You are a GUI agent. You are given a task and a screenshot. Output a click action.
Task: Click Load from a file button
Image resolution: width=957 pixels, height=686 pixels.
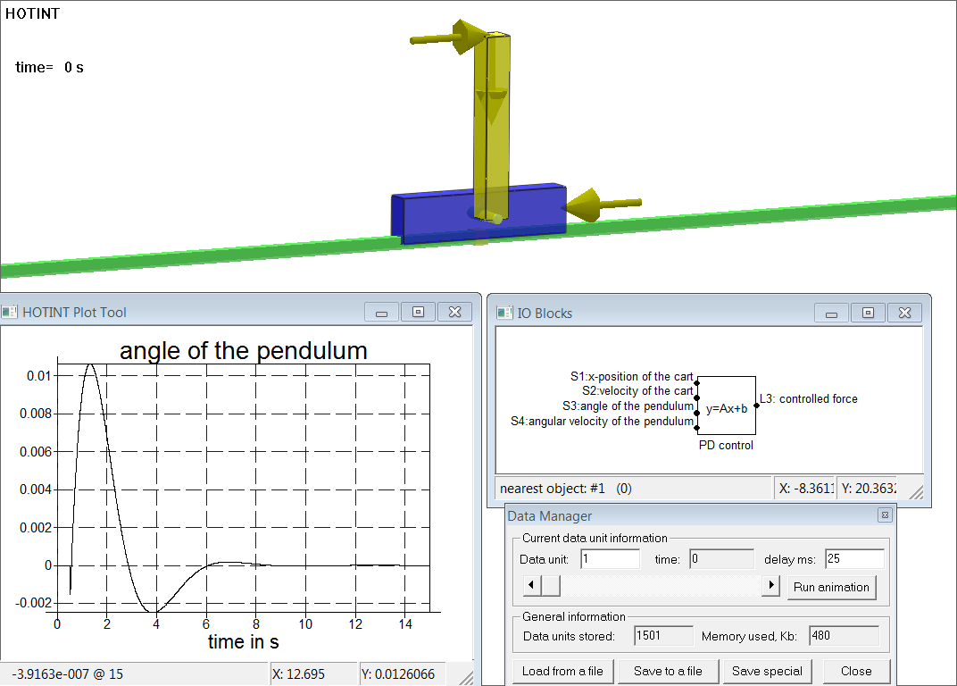(x=562, y=671)
